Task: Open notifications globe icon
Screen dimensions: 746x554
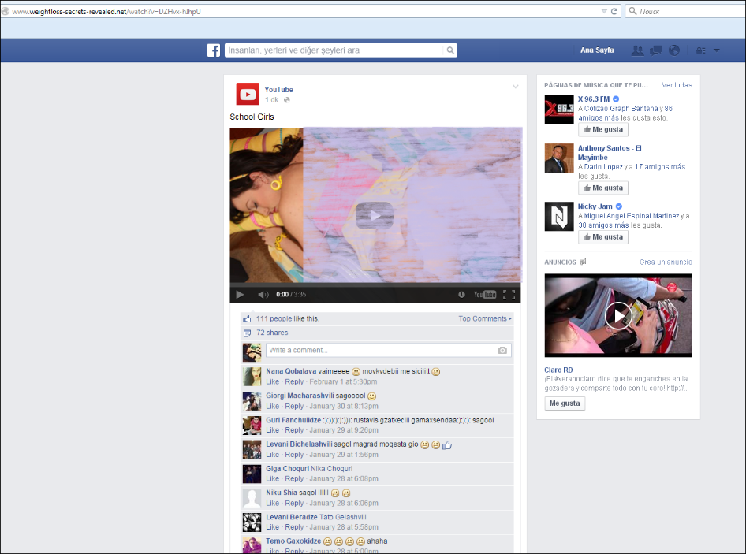Action: [x=674, y=50]
